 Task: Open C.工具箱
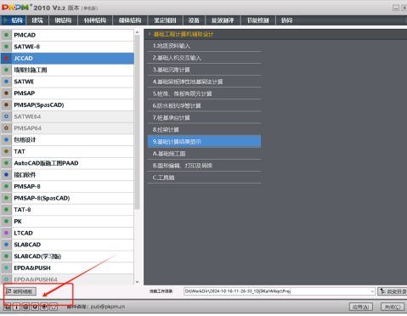tap(204, 178)
